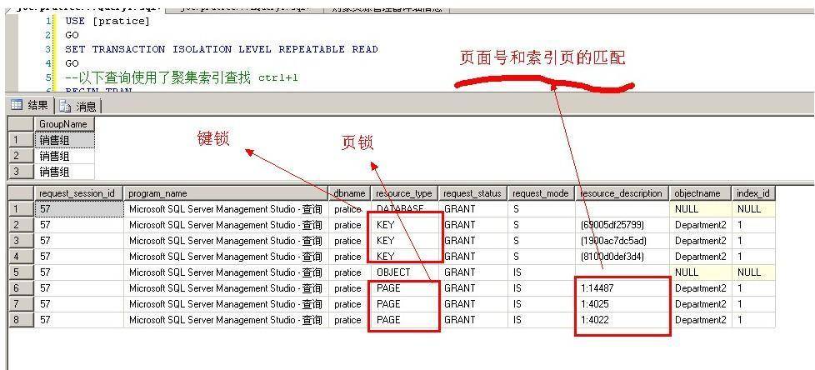This screenshot has width=815, height=370.
Task: Click the request_status column header
Action: 473,193
